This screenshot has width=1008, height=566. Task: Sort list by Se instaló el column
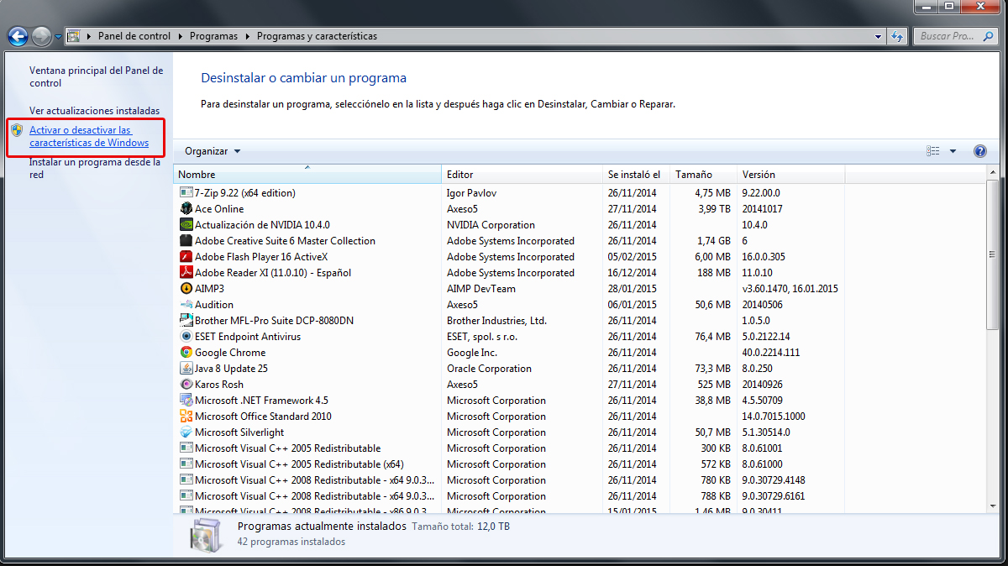point(637,175)
